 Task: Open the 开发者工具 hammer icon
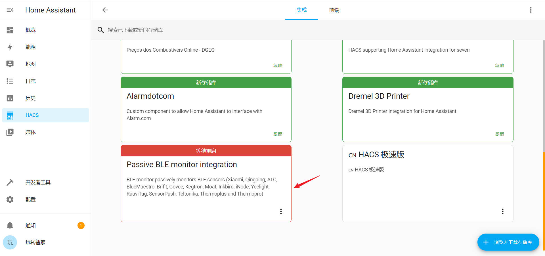(x=10, y=182)
